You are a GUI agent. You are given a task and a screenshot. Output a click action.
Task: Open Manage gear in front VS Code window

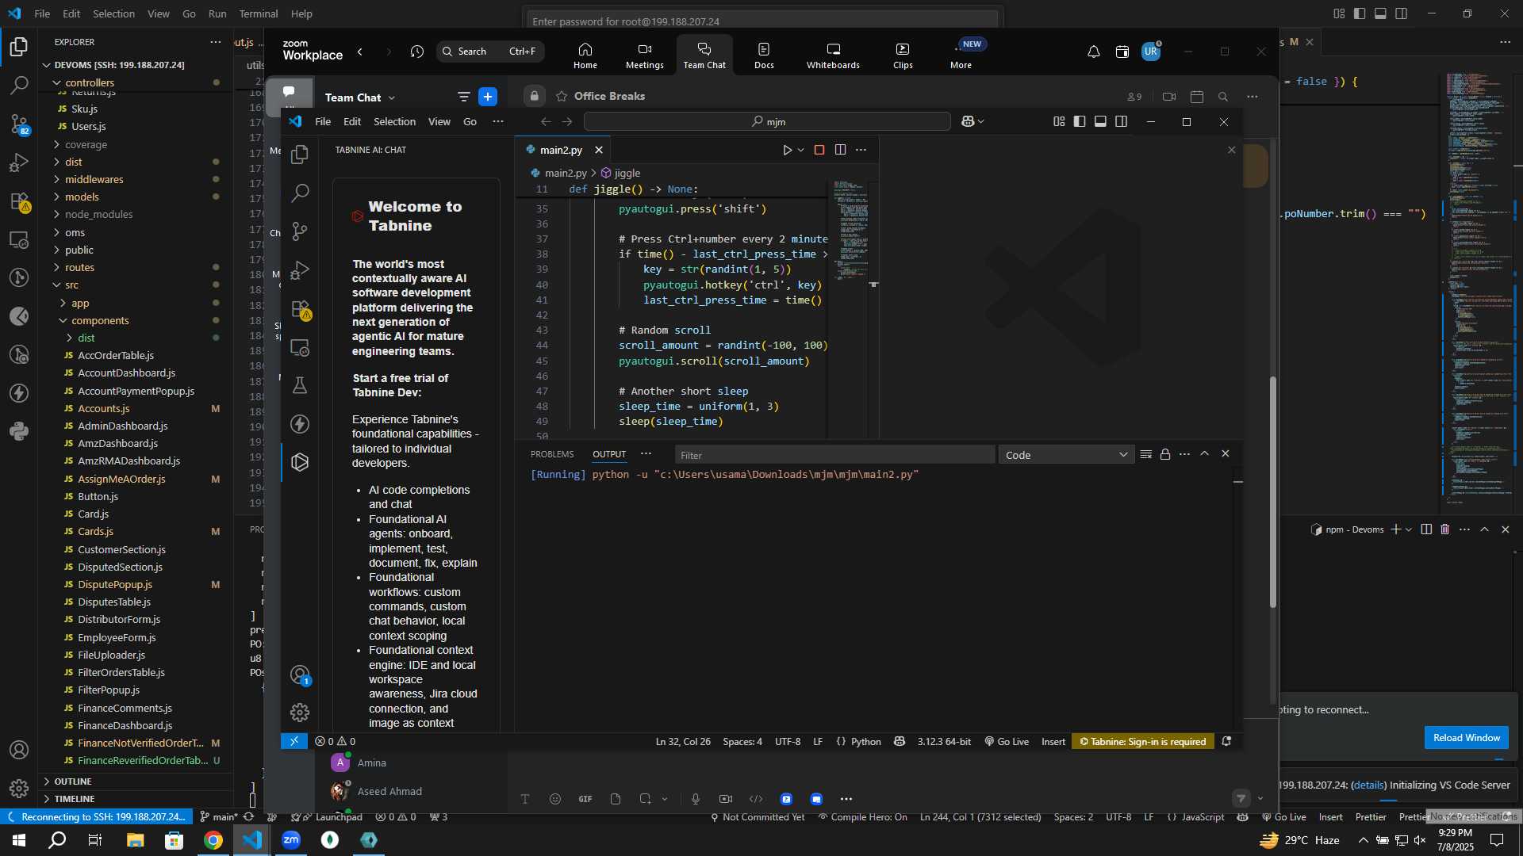click(x=300, y=713)
